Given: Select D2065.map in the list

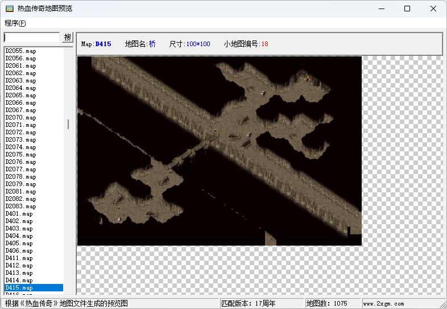Looking at the screenshot, I should click(34, 95).
